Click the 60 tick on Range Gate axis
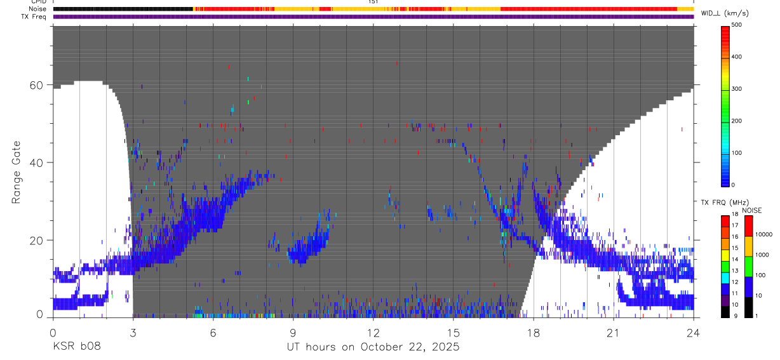Screen dimensions: 780x360 tap(37, 85)
